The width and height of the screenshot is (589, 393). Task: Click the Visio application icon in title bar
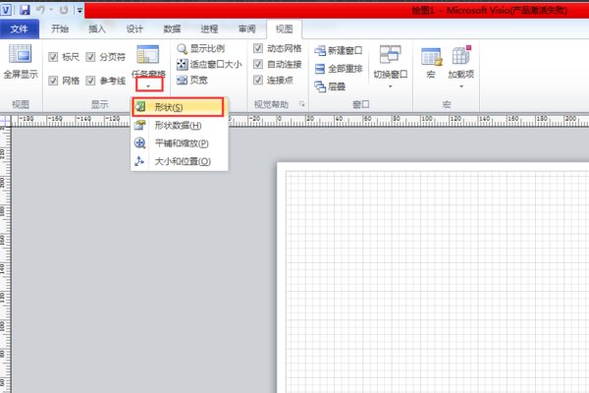(7, 10)
